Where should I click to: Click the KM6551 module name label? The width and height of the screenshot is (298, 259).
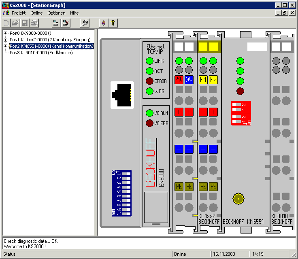click(255, 221)
